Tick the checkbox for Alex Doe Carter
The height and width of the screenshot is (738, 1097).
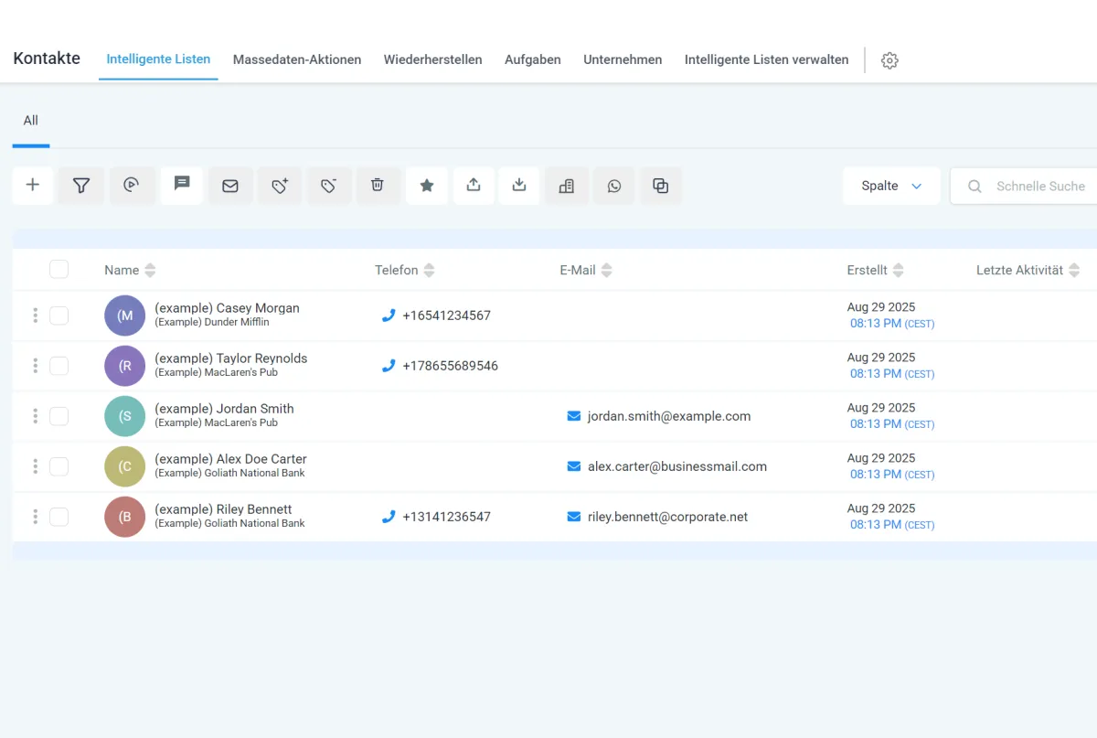point(59,466)
